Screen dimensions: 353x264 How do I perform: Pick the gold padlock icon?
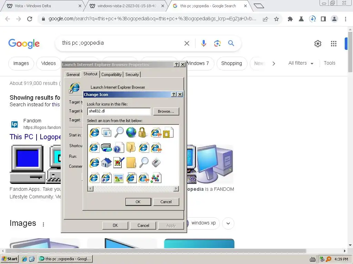(142, 132)
